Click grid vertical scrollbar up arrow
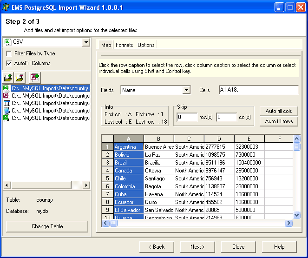Viewport: 308px width, 258px height. [296, 139]
